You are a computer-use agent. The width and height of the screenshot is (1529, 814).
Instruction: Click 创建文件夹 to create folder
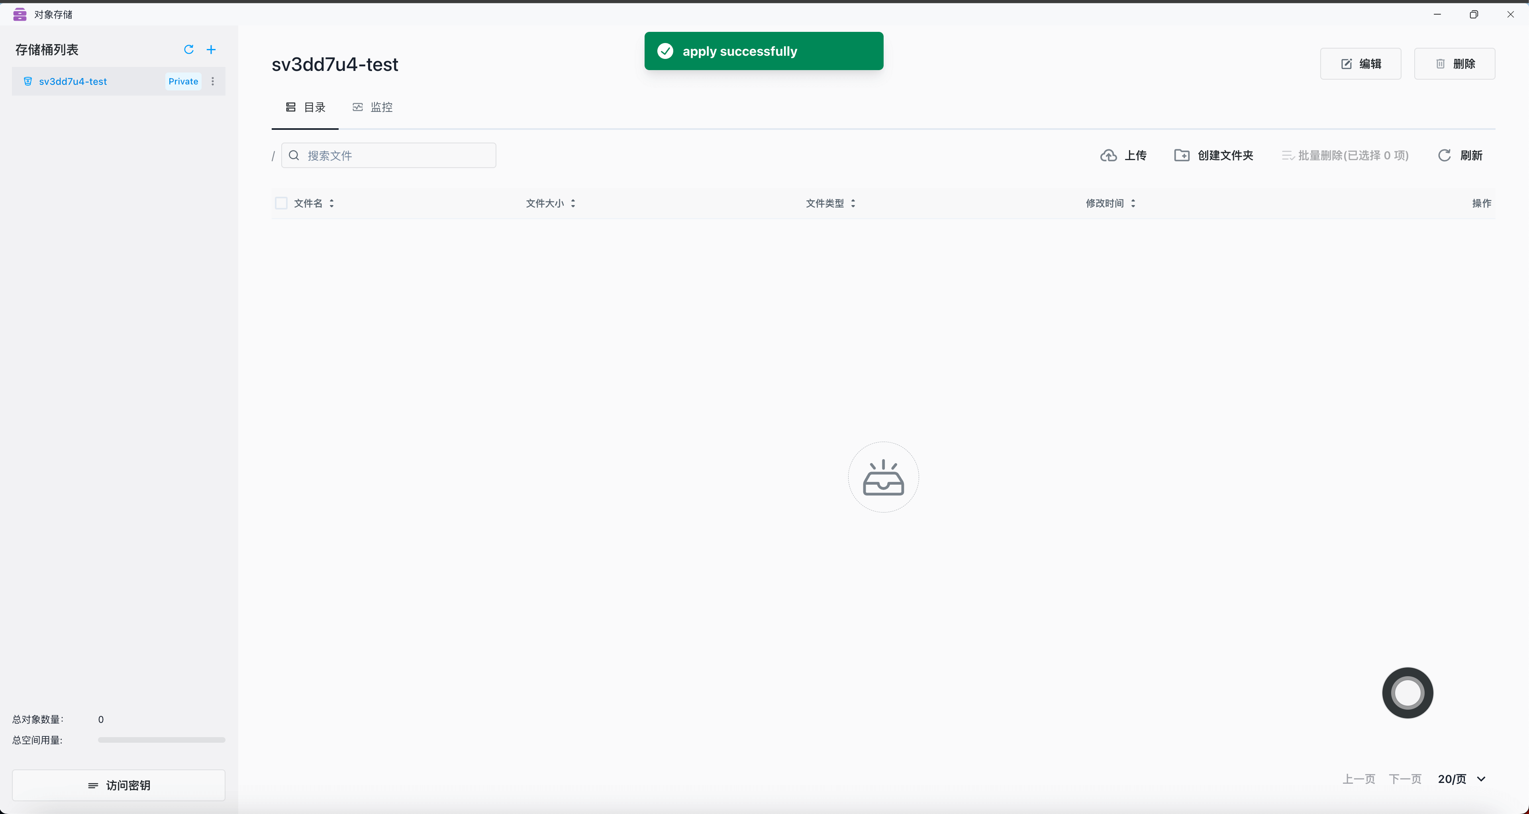pyautogui.click(x=1213, y=155)
